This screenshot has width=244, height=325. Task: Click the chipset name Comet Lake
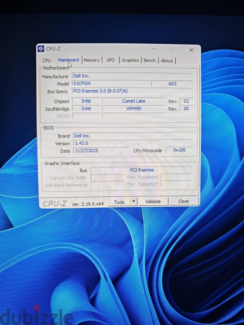133,101
